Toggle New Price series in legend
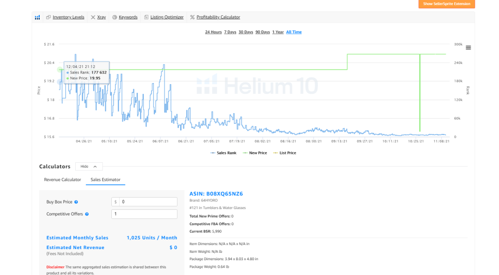 (255, 153)
